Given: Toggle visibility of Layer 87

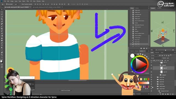Looking at the screenshot, I should point(152,68).
